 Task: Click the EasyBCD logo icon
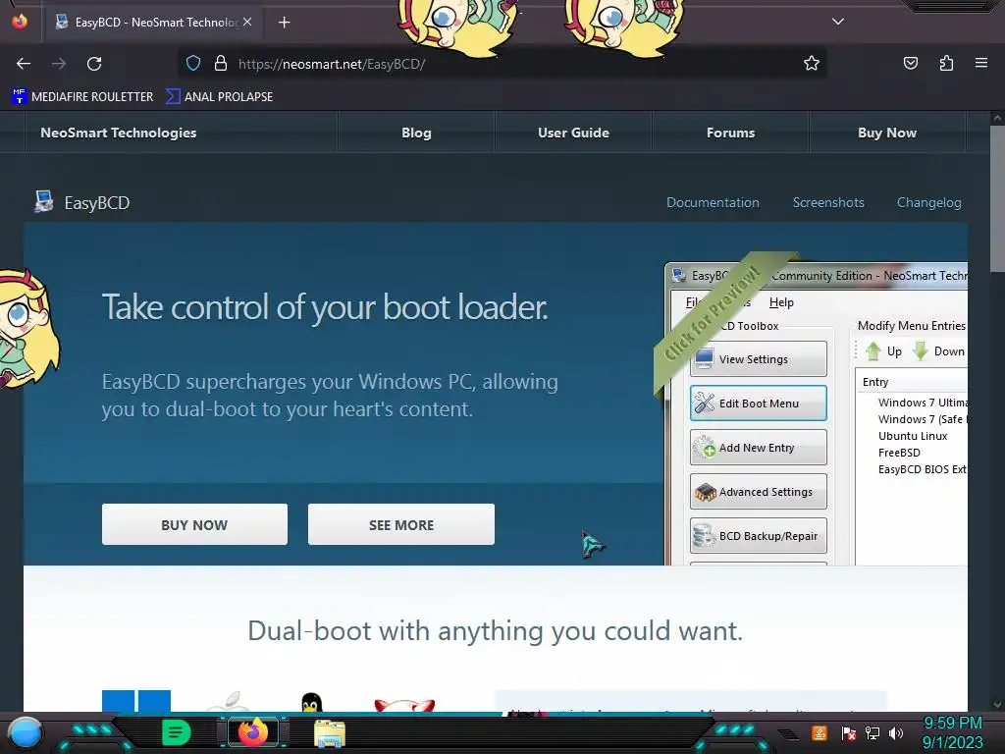pos(43,202)
